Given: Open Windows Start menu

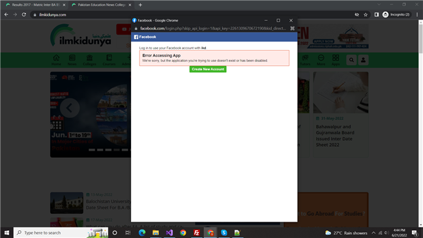Looking at the screenshot, I should tap(7, 233).
